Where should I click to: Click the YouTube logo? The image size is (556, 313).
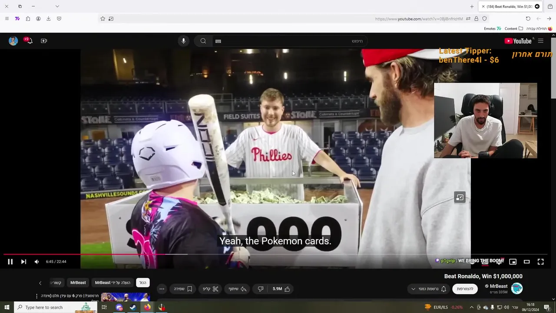point(518,41)
